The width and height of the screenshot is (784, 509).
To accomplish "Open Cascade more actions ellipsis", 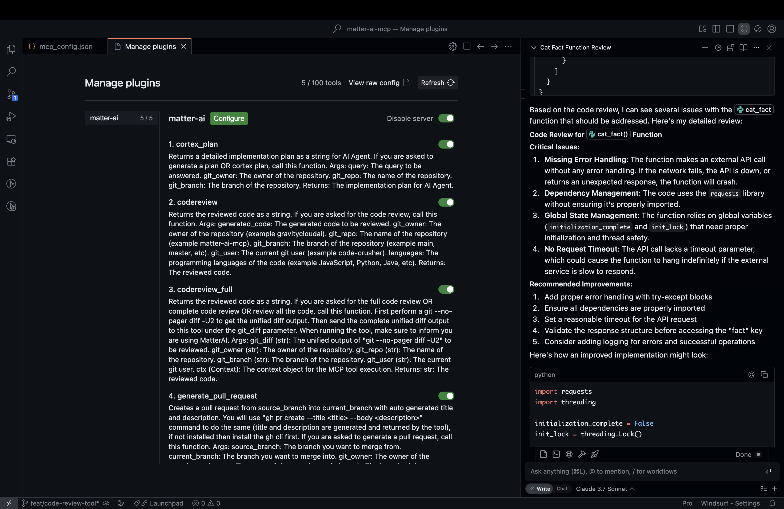I will click(x=756, y=48).
